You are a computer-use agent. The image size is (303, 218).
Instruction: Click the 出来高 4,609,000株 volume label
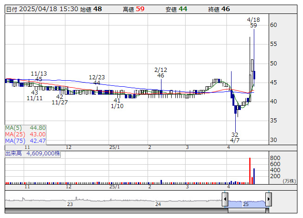point(32,154)
